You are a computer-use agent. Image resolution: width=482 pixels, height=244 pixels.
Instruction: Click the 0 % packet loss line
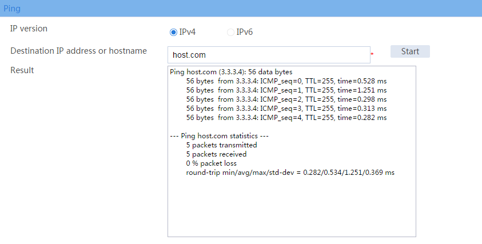pos(212,163)
